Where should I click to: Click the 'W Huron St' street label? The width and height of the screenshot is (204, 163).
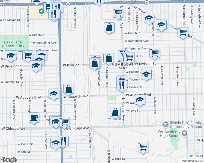click(25, 144)
